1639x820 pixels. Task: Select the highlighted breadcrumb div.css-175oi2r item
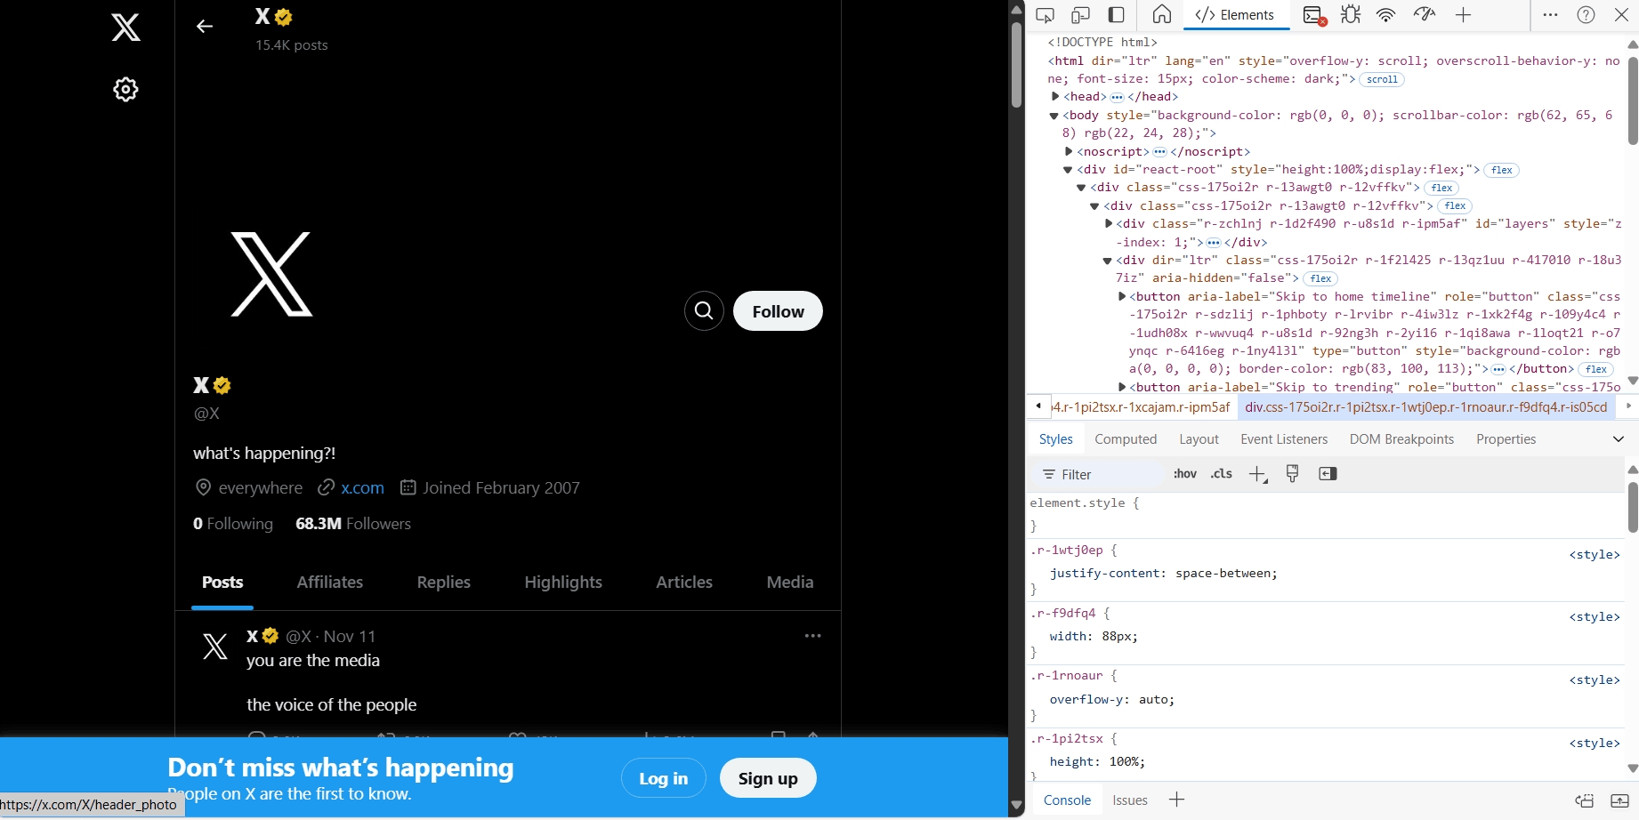pyautogui.click(x=1426, y=407)
